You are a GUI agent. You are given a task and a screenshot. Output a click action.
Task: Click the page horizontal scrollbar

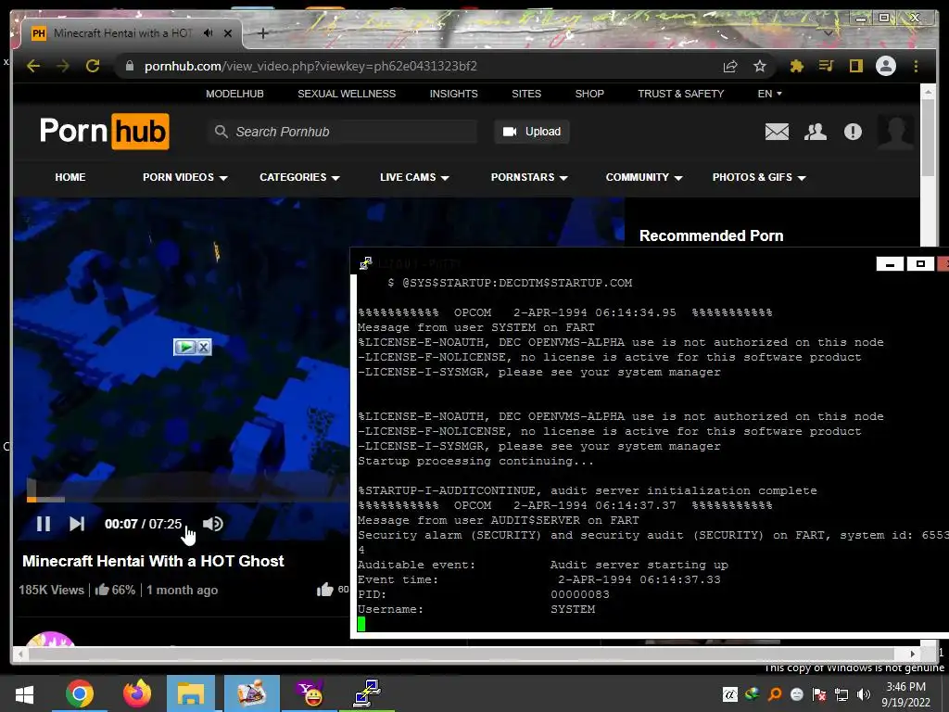pyautogui.click(x=462, y=654)
